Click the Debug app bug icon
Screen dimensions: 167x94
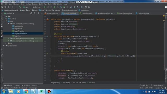[55, 7]
